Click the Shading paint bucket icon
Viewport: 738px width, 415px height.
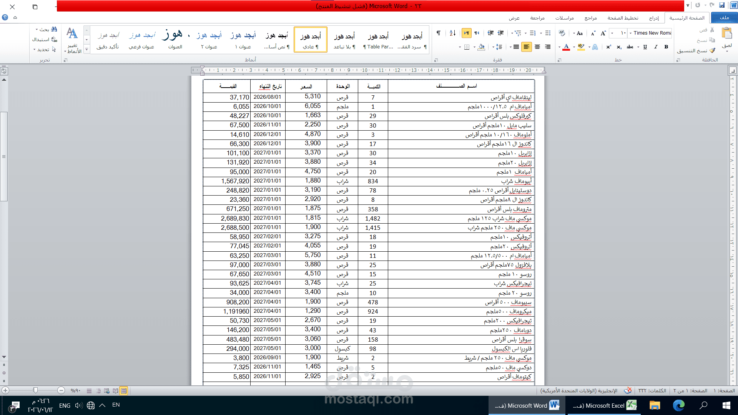(x=481, y=47)
